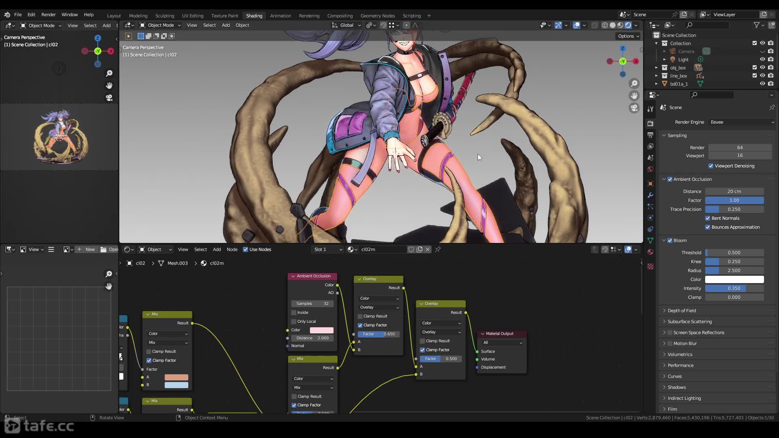Click Ambient Occlusion node pink Color swatch
779x438 pixels.
(x=321, y=330)
